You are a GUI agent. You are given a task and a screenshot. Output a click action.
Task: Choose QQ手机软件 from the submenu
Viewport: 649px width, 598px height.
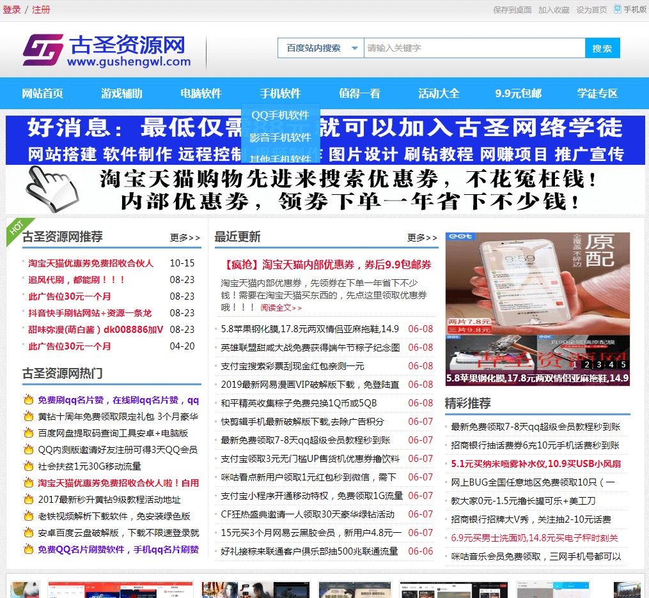click(281, 116)
